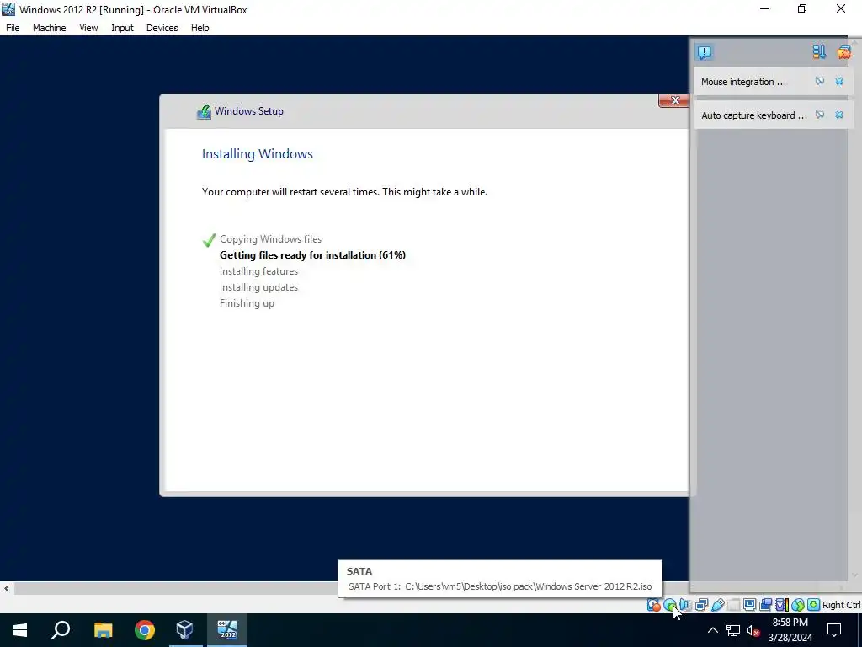Click the optical disk status icon
862x647 pixels.
(x=669, y=605)
